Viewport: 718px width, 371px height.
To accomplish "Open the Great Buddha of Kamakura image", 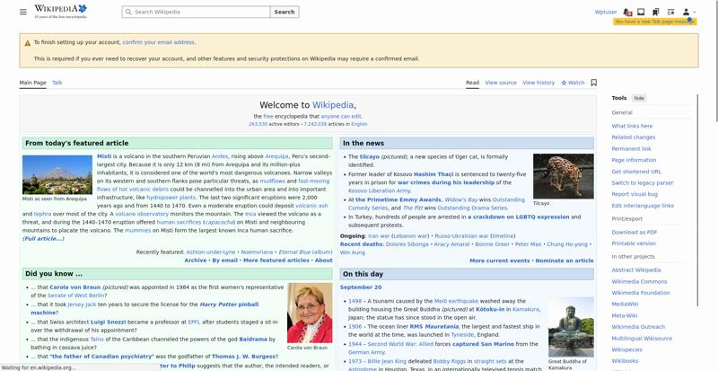I will pos(571,327).
